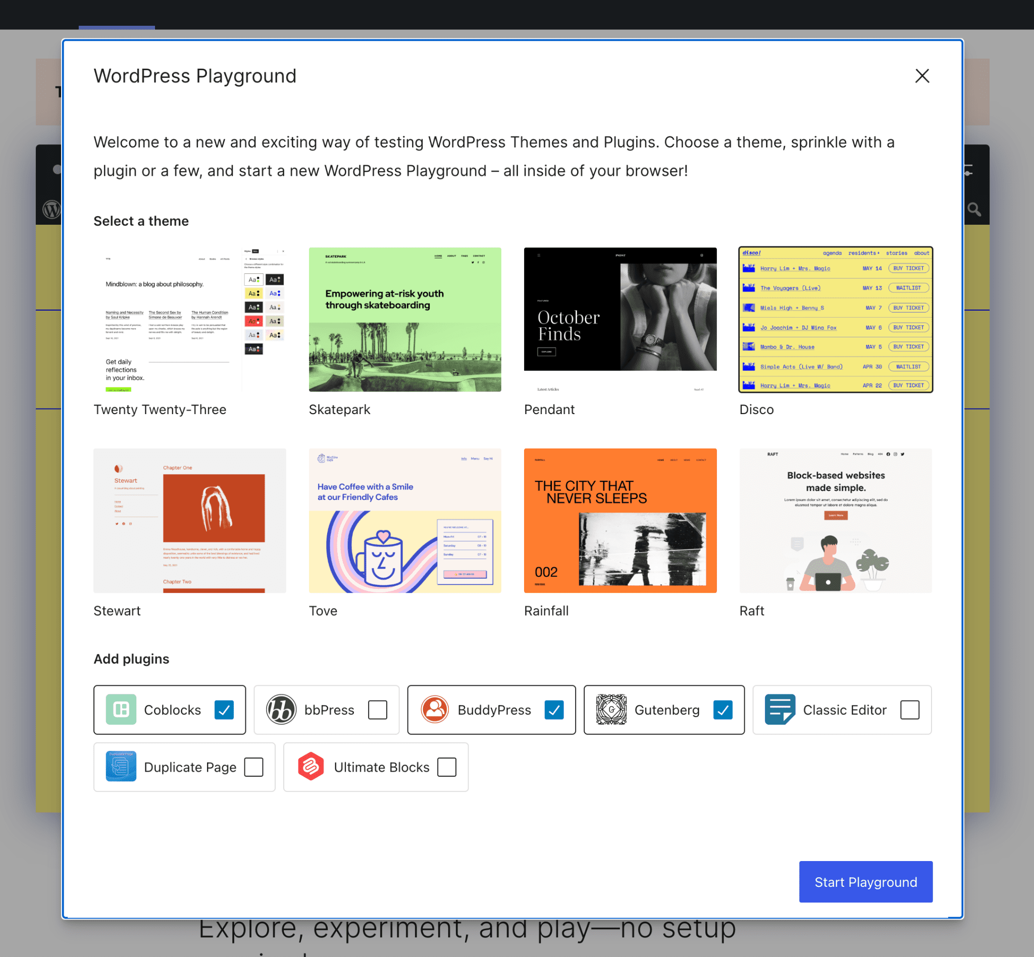The height and width of the screenshot is (957, 1034).
Task: Click the BuddyPress plugin icon
Action: click(x=433, y=709)
